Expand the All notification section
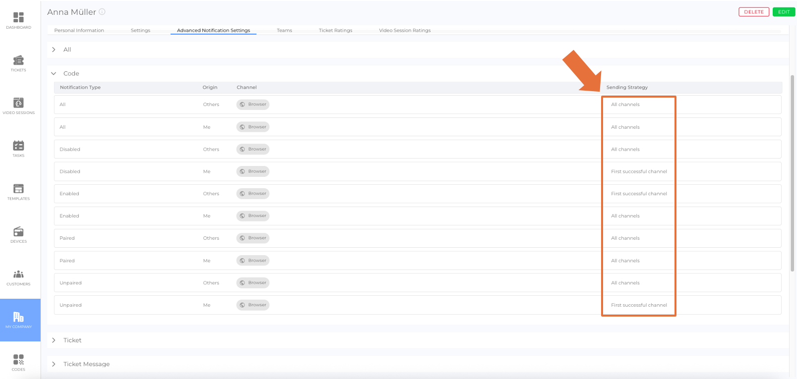The width and height of the screenshot is (797, 379). (x=54, y=50)
